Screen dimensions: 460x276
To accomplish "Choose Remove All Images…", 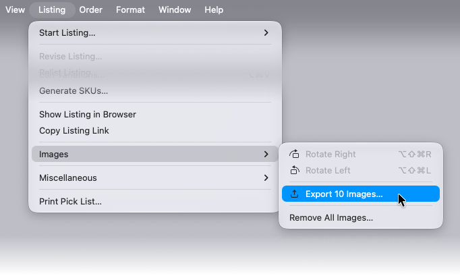I will pyautogui.click(x=361, y=217).
